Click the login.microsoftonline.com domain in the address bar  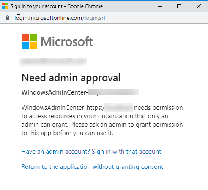[48, 18]
